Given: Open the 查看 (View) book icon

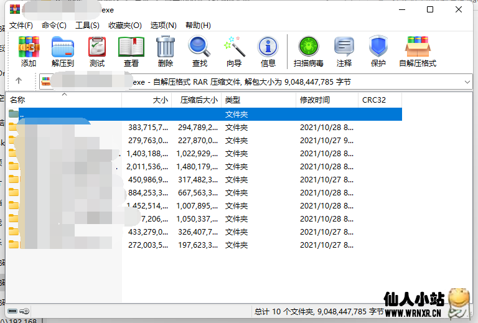Looking at the screenshot, I should click(x=131, y=51).
